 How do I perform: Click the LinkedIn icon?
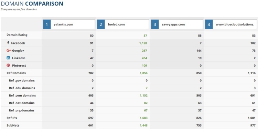coord(8,58)
